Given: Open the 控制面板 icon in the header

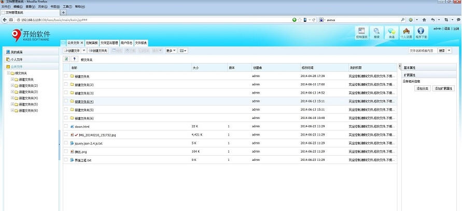Looking at the screenshot, I should [x=361, y=33].
